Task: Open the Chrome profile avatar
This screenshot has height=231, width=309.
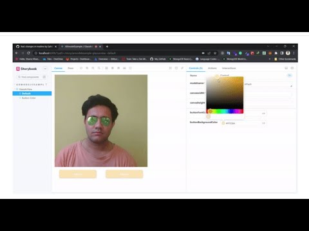Action: [x=288, y=53]
